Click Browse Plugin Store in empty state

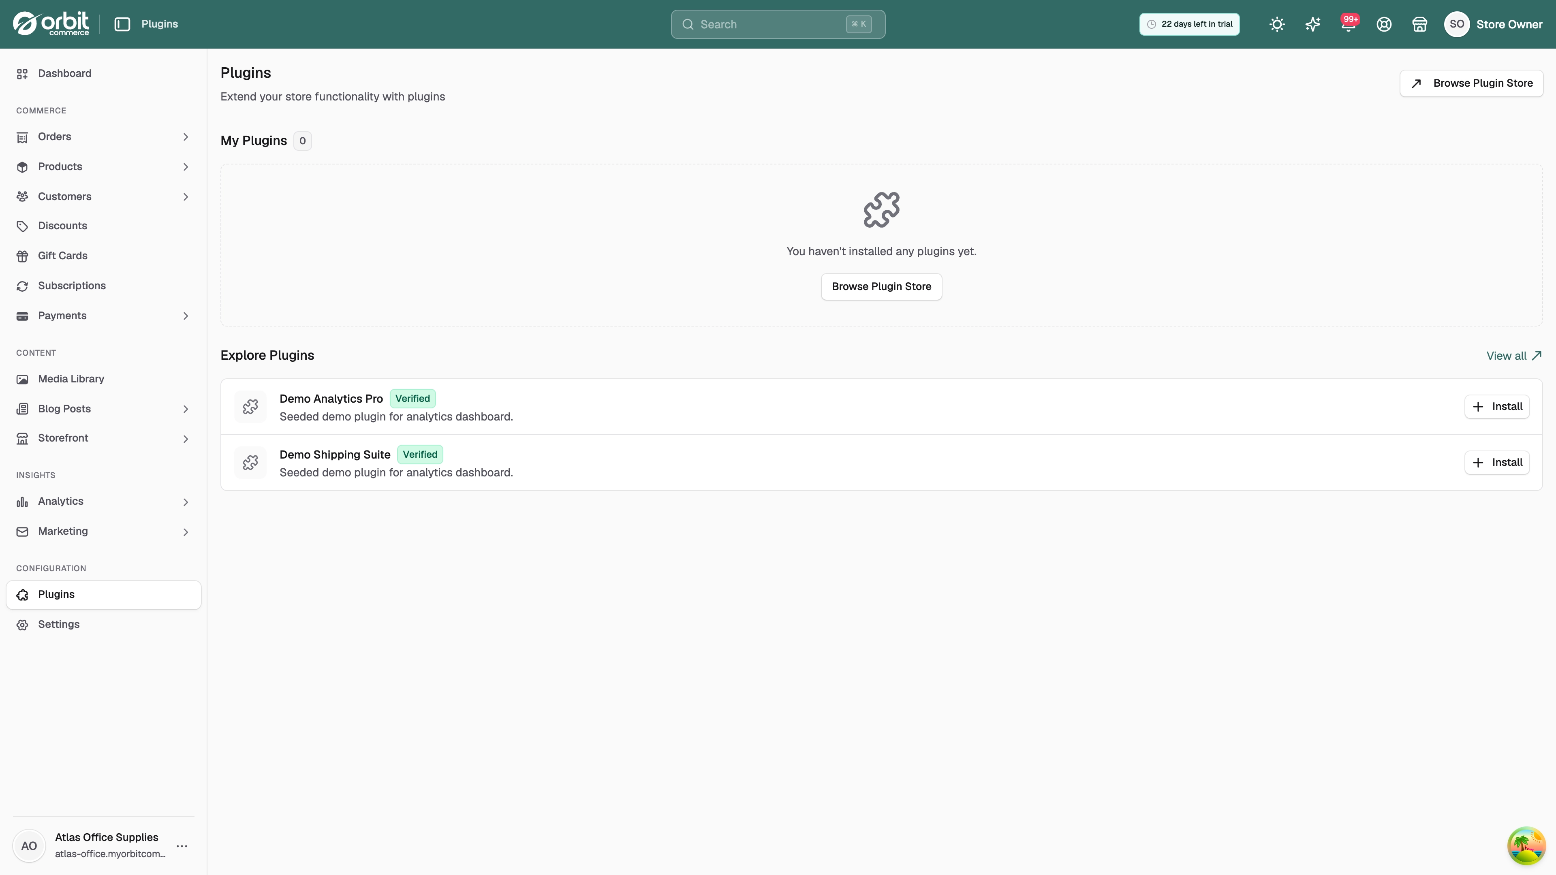pos(881,286)
